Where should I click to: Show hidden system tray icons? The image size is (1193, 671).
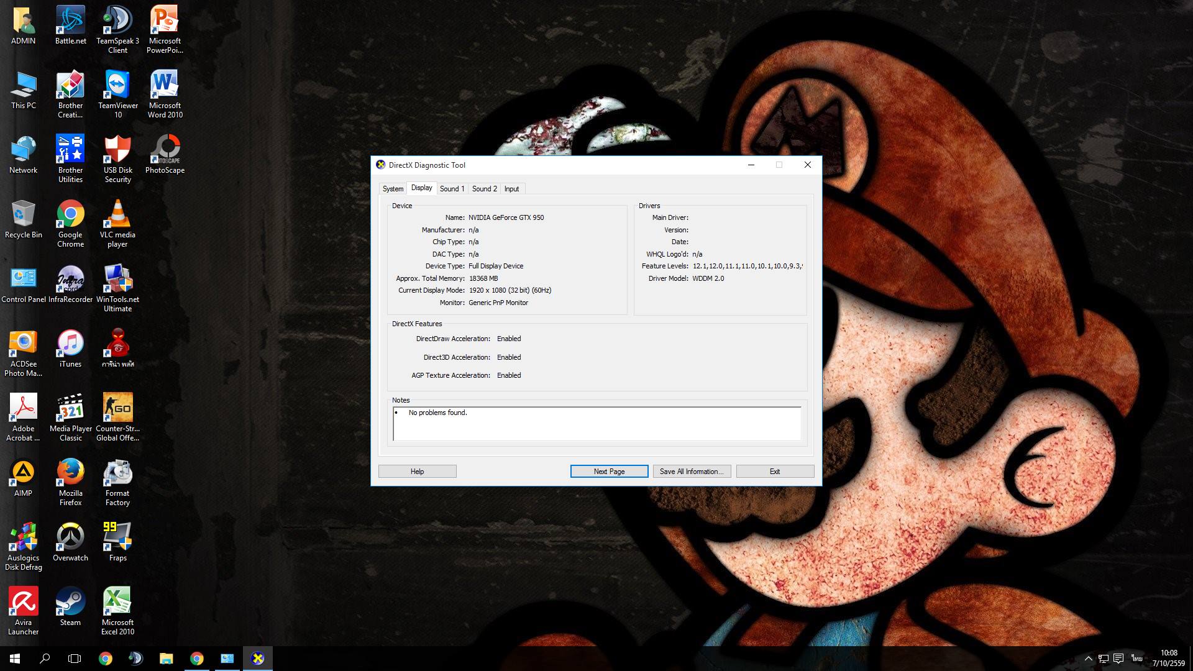(1088, 659)
